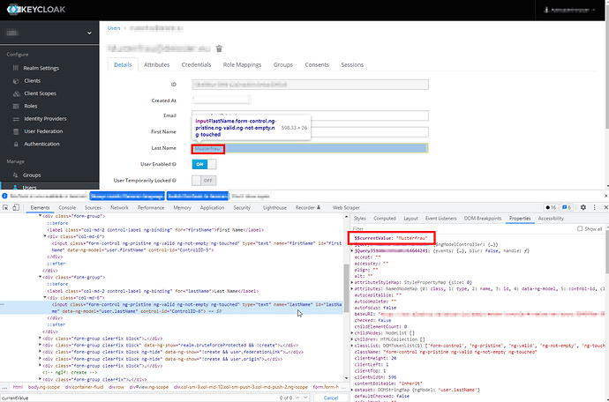
Task: Click the Keycloak logo
Action: click(x=37, y=10)
